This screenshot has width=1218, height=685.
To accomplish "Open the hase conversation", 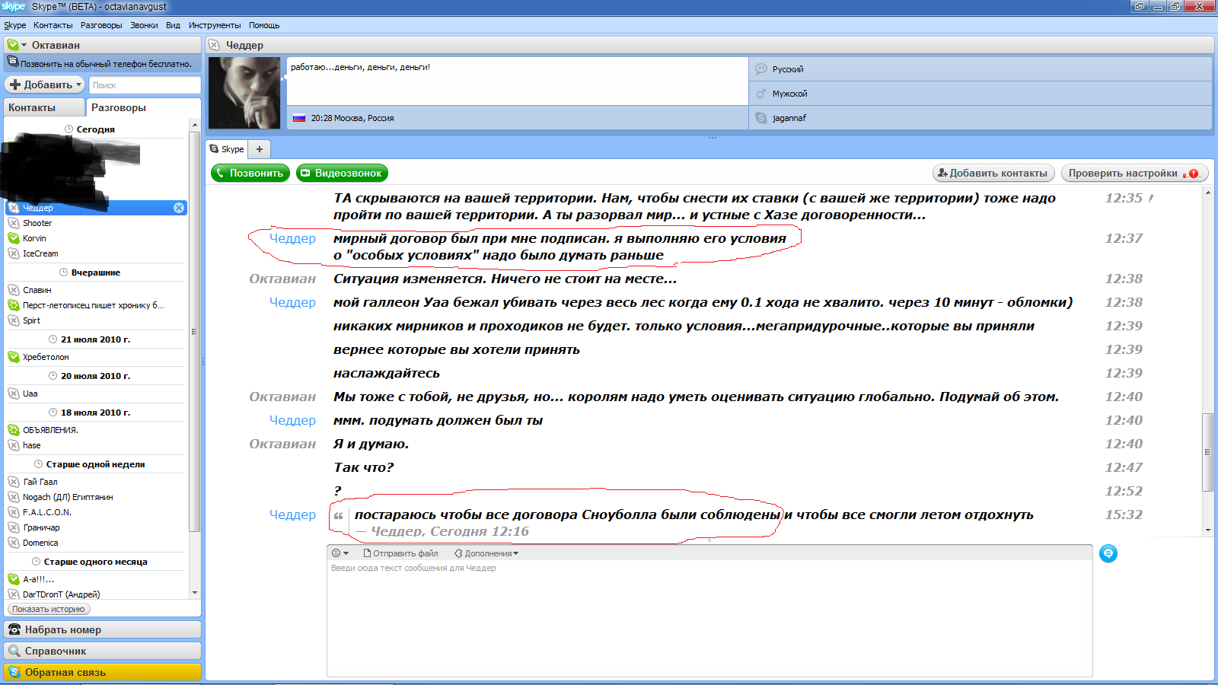I will coord(96,445).
